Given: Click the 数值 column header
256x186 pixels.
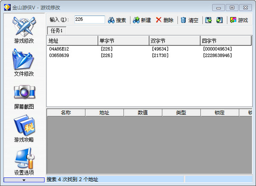Looking at the screenshot, I should pos(143,113).
